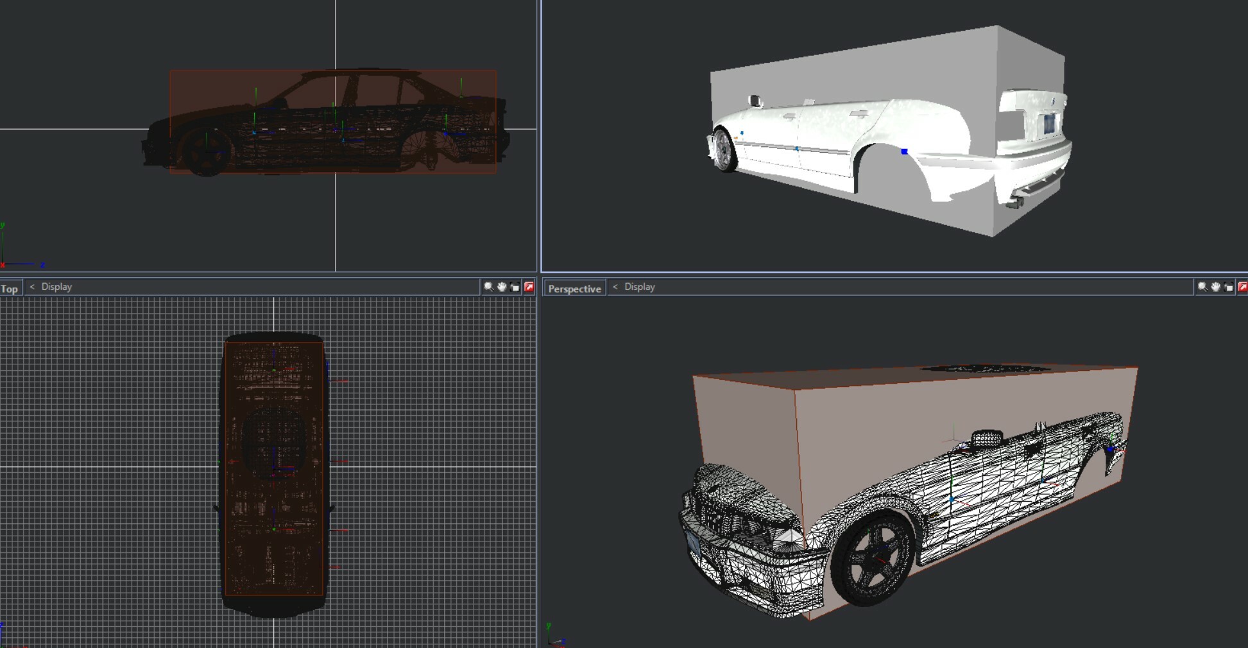Maximize the Perspective viewport with red arrow icon
Image resolution: width=1248 pixels, height=648 pixels.
pyautogui.click(x=1243, y=287)
